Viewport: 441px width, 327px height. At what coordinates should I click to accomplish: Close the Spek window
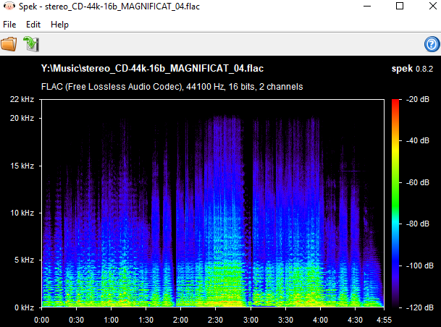tap(433, 7)
